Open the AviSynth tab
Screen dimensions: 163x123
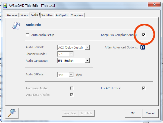coord(62,15)
